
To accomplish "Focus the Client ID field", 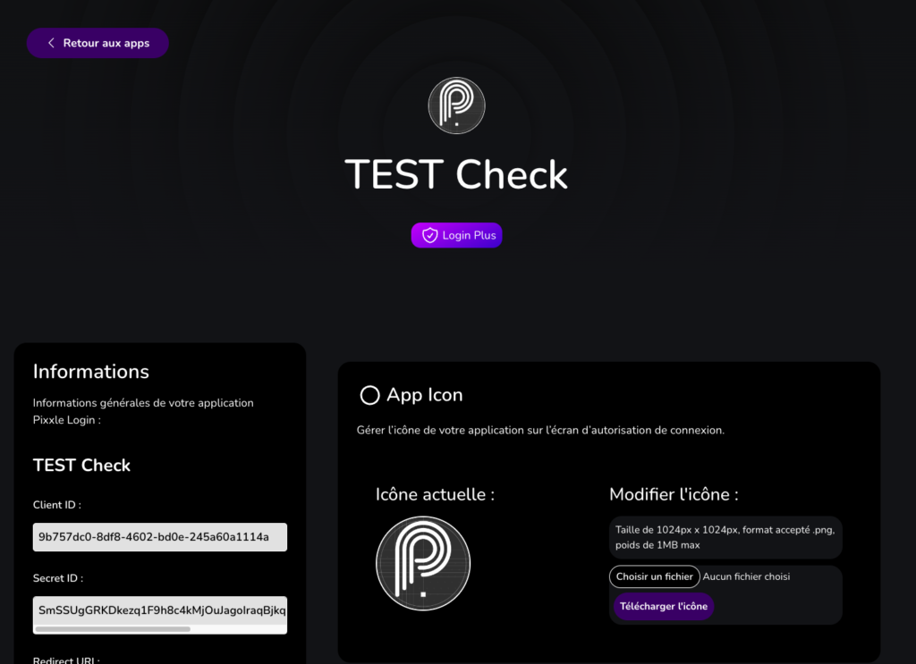I will pos(160,537).
